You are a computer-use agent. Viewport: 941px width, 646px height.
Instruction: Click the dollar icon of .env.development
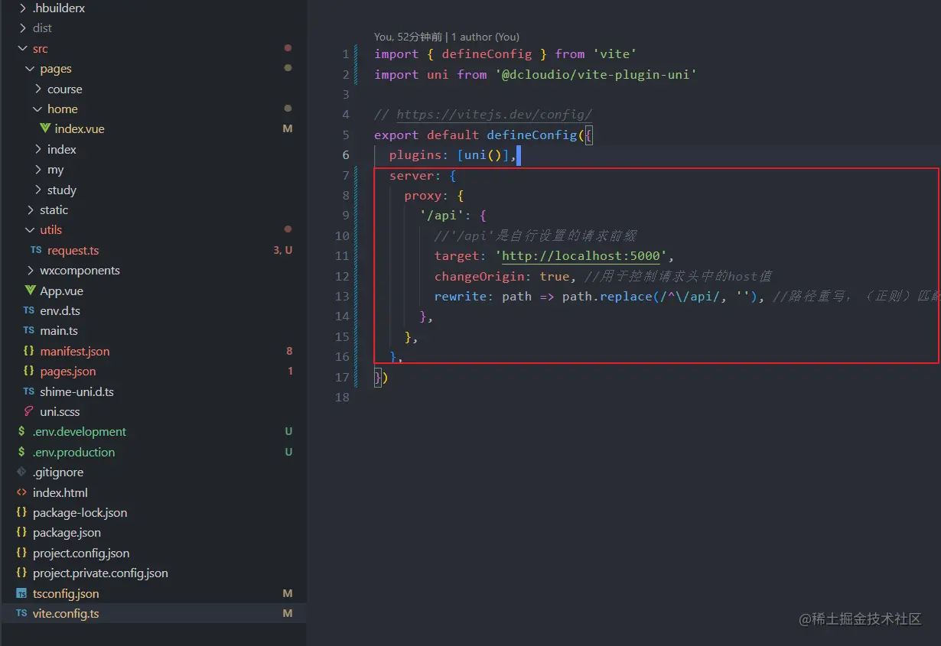pyautogui.click(x=21, y=432)
